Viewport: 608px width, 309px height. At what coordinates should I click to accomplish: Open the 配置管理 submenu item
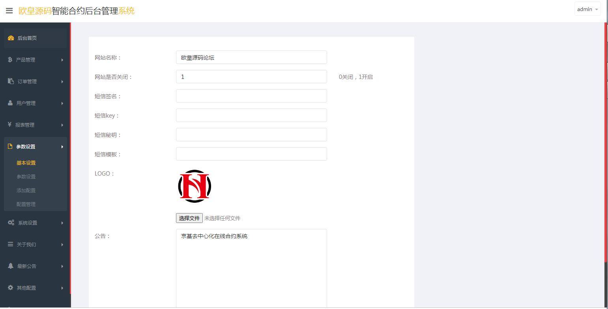coord(26,204)
